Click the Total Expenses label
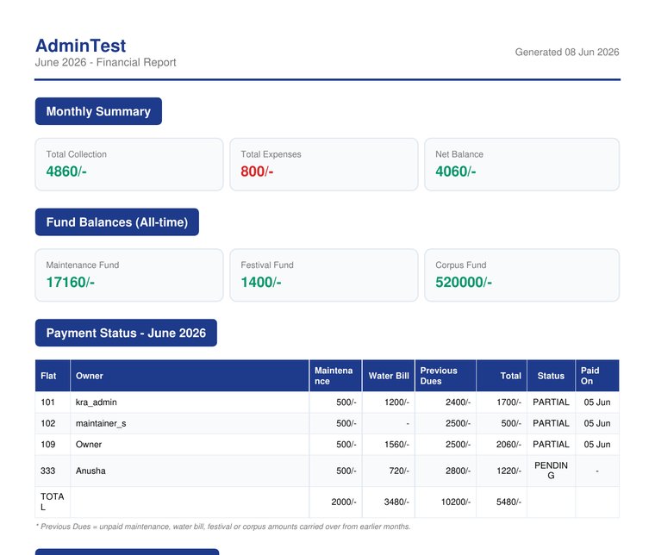 click(x=271, y=154)
